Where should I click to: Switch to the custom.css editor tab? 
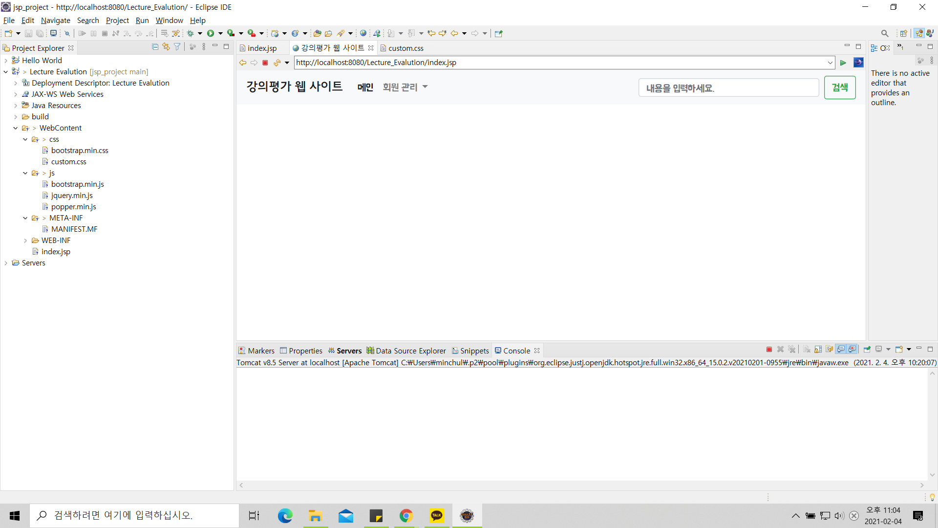tap(405, 48)
